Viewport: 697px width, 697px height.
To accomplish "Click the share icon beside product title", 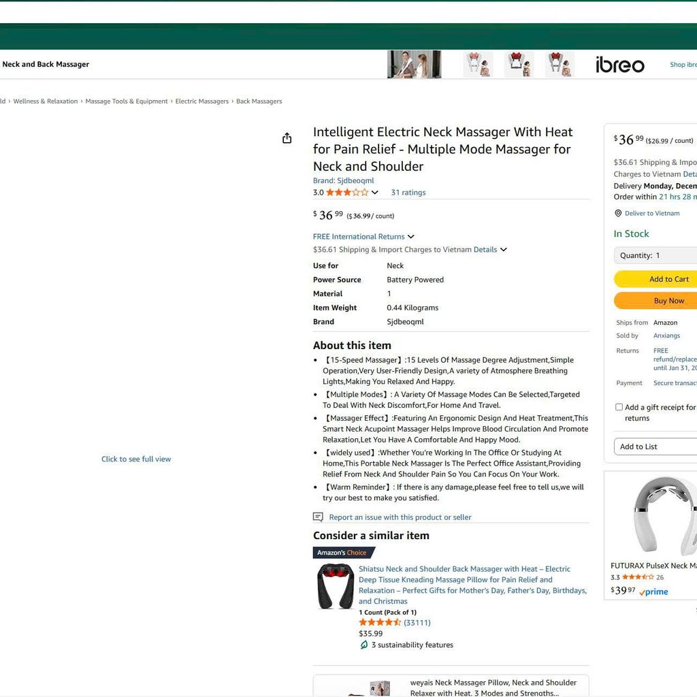I will (x=287, y=138).
